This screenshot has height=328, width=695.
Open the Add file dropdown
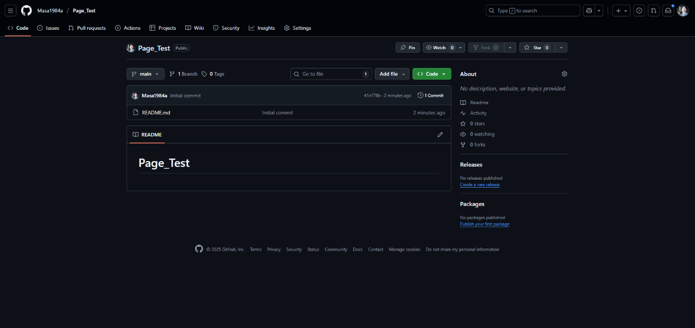[x=392, y=74]
